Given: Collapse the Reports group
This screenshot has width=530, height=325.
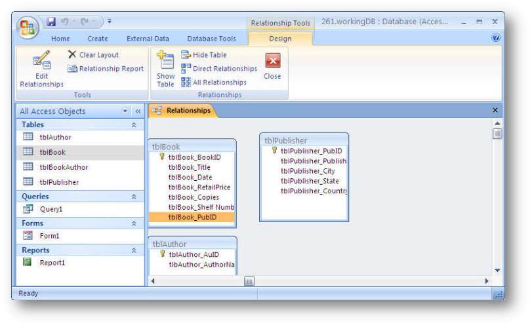Looking at the screenshot, I should coord(134,250).
